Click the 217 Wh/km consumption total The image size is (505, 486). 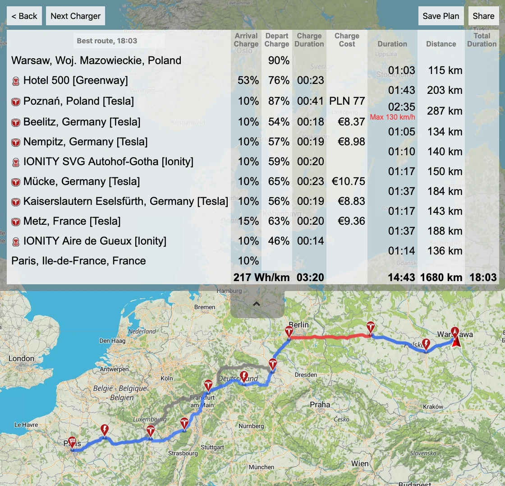(262, 278)
